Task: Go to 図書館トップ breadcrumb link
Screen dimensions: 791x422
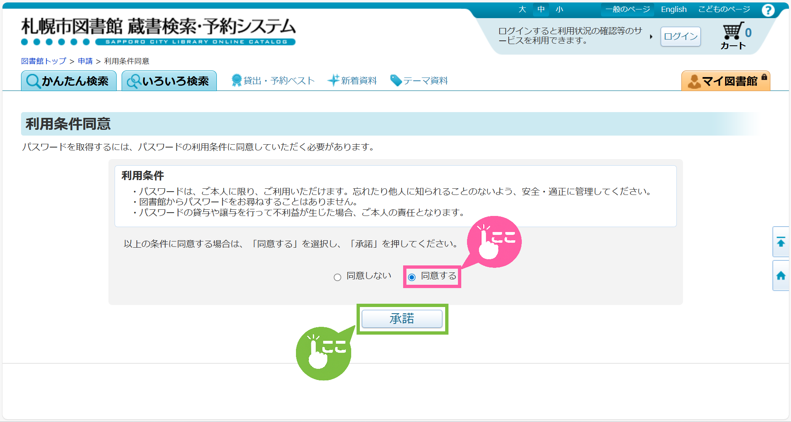Action: point(44,61)
